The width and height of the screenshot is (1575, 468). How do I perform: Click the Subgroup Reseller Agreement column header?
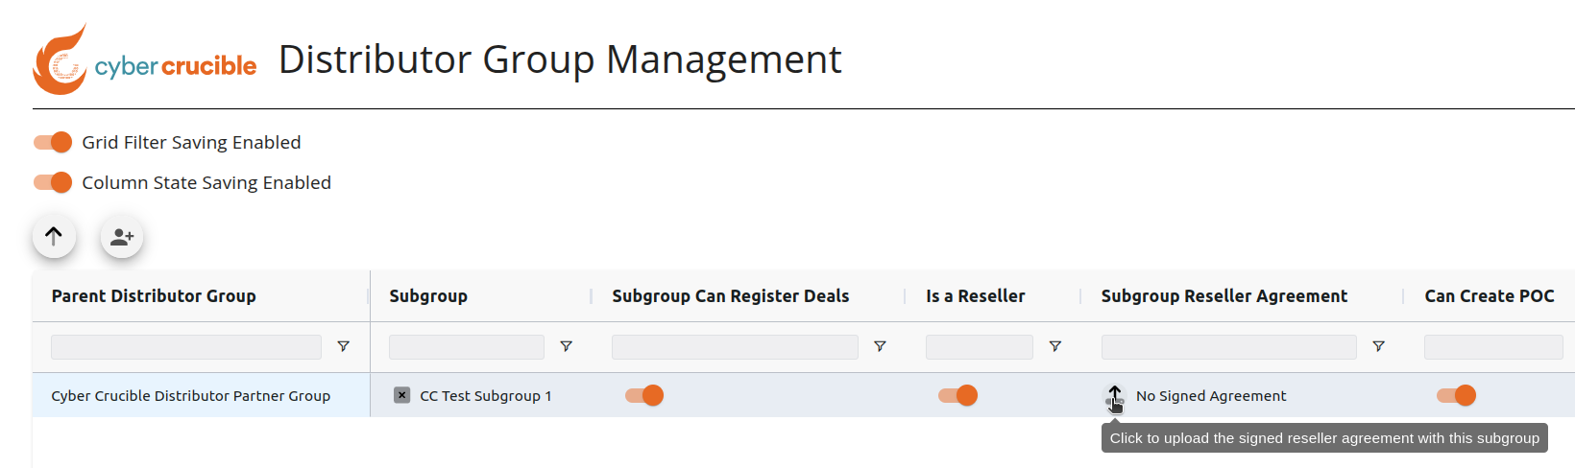1224,296
